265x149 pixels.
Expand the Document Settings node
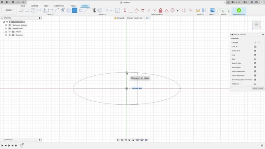6,25
